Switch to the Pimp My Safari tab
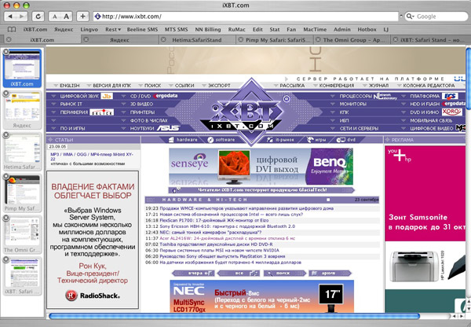471x327 pixels. (x=275, y=40)
